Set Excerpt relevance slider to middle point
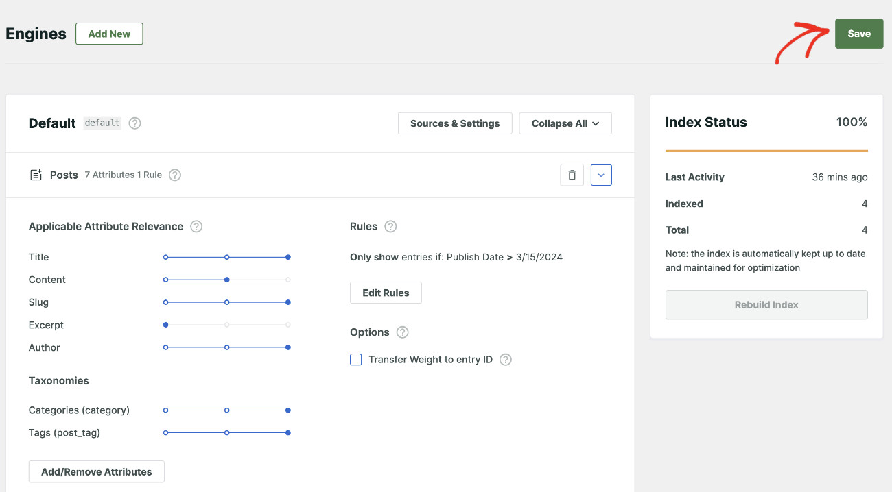 (x=227, y=325)
